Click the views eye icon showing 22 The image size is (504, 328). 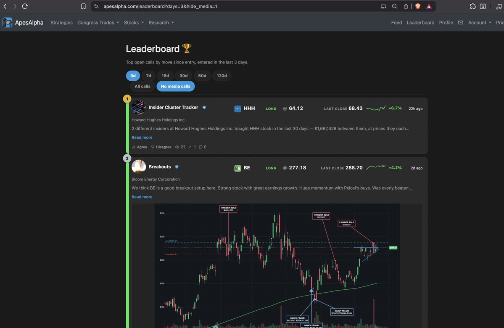177,147
